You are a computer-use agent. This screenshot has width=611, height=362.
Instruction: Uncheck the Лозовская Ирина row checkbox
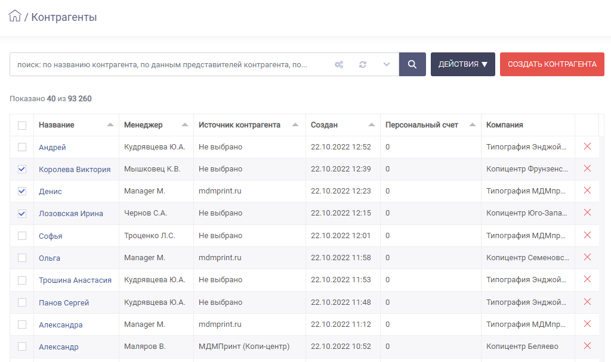22,214
